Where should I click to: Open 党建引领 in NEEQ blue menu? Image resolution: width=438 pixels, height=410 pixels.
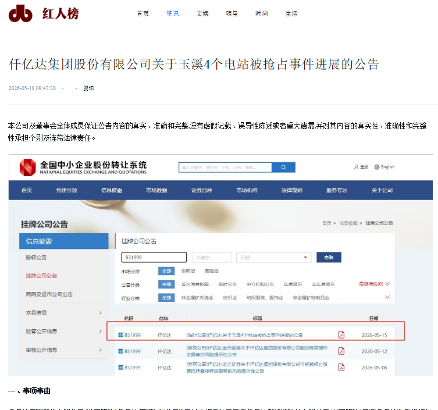66,190
